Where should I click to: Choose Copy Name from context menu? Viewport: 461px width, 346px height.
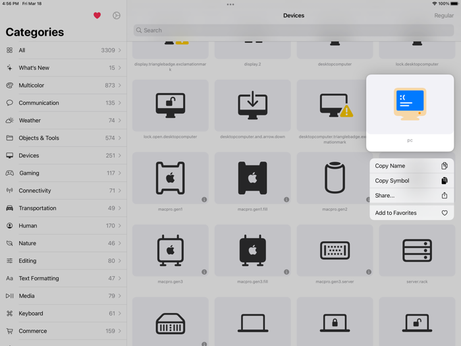412,166
